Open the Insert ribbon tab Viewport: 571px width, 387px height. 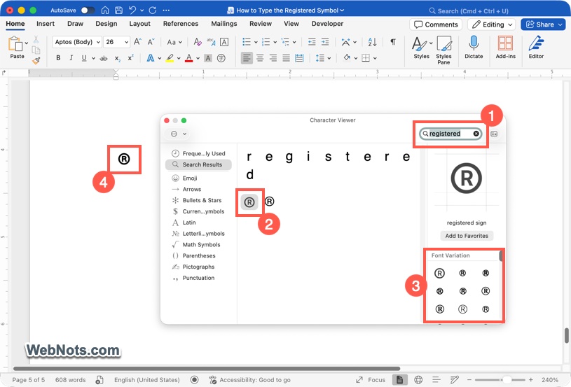46,24
